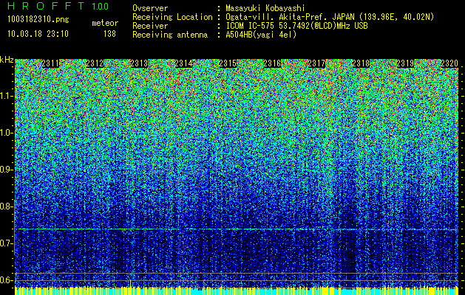Click the 2314 time marker

tap(183, 63)
